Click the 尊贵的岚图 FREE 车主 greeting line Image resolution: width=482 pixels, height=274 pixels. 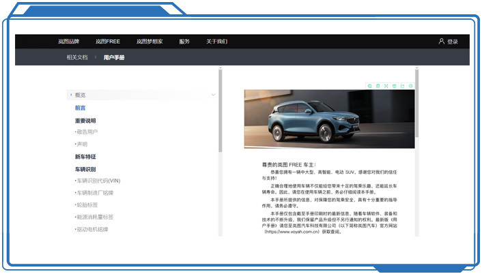click(x=289, y=165)
